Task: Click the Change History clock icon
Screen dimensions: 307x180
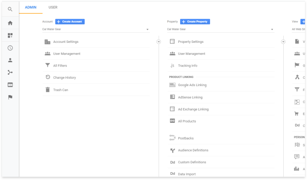Action: coord(48,77)
